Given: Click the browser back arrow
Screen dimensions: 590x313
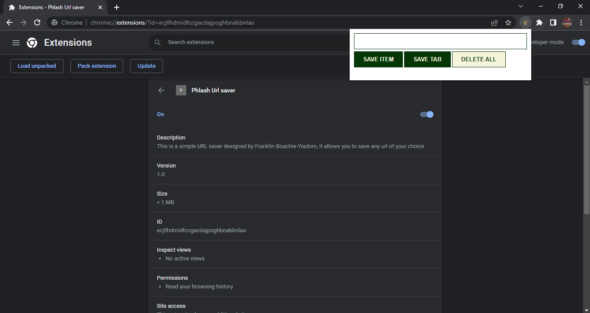Looking at the screenshot, I should pos(10,22).
